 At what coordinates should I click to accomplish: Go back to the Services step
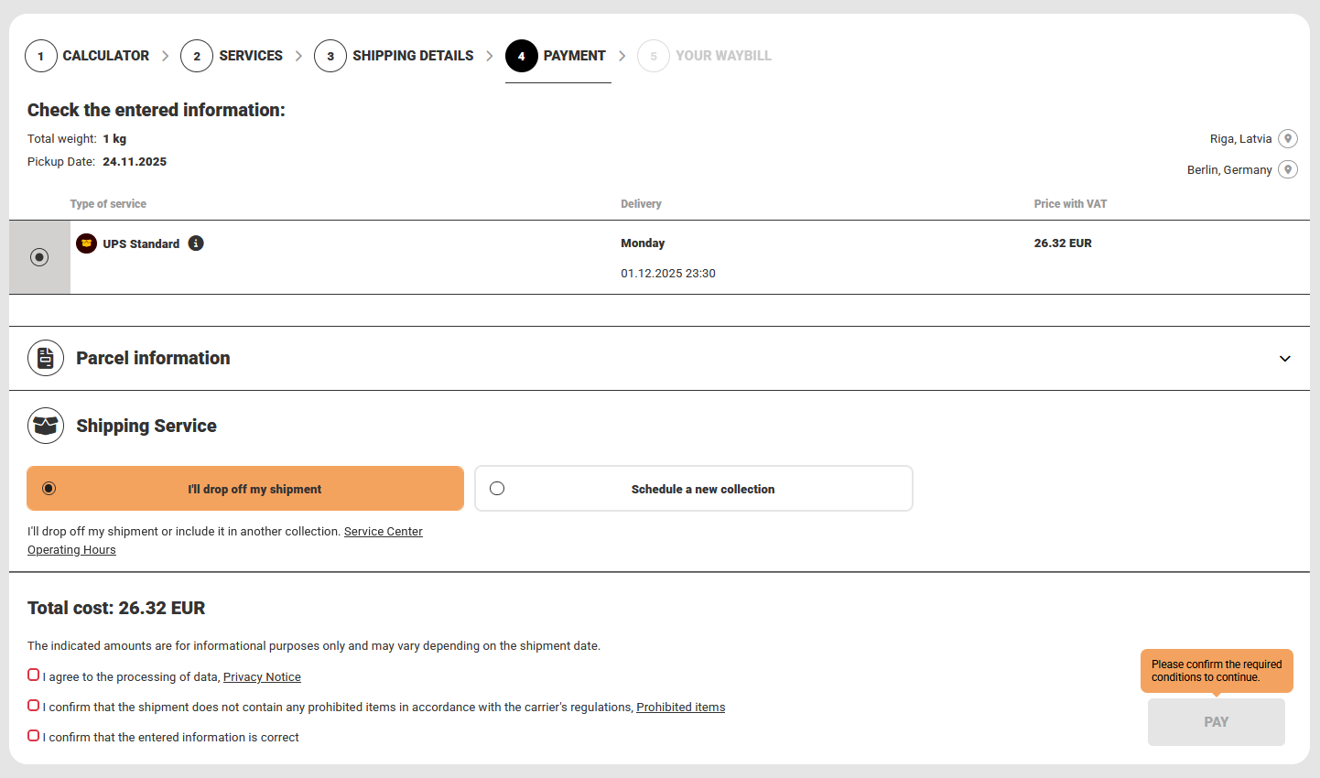click(x=233, y=56)
